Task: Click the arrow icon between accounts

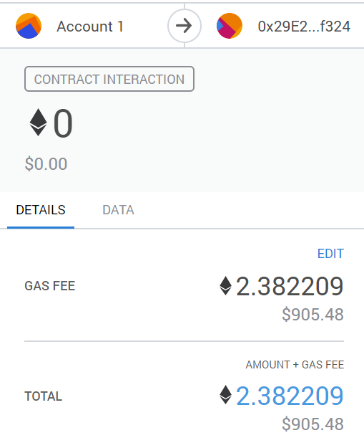Action: pyautogui.click(x=185, y=26)
